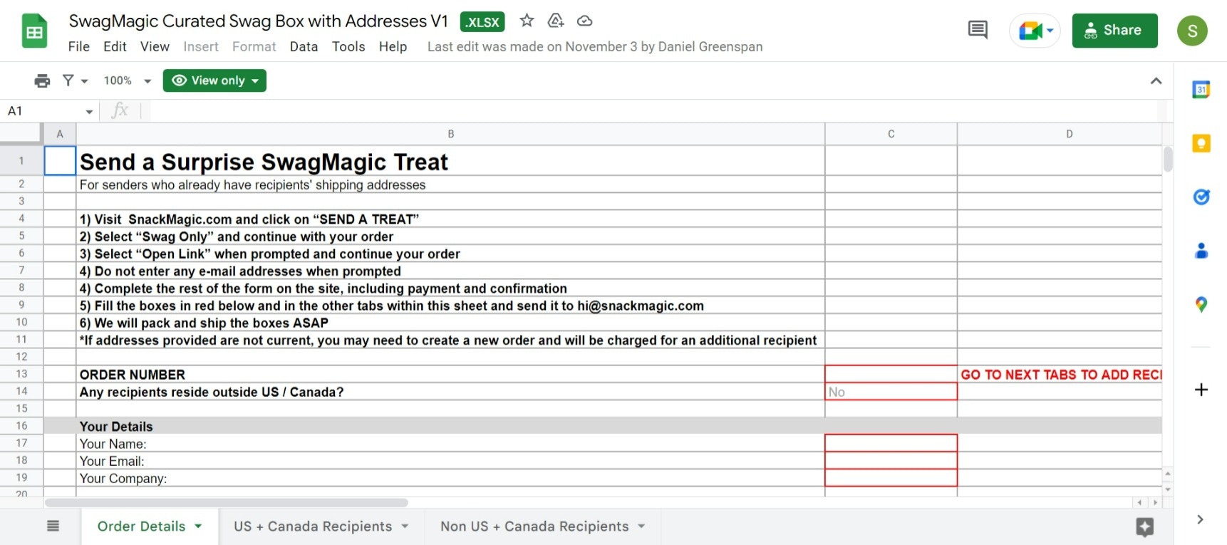Switch to US + Canada Recipients sheet
The image size is (1227, 545).
[313, 526]
